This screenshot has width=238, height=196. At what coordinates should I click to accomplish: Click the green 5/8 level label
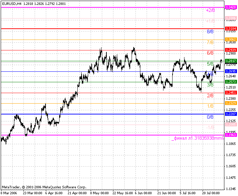point(210,64)
